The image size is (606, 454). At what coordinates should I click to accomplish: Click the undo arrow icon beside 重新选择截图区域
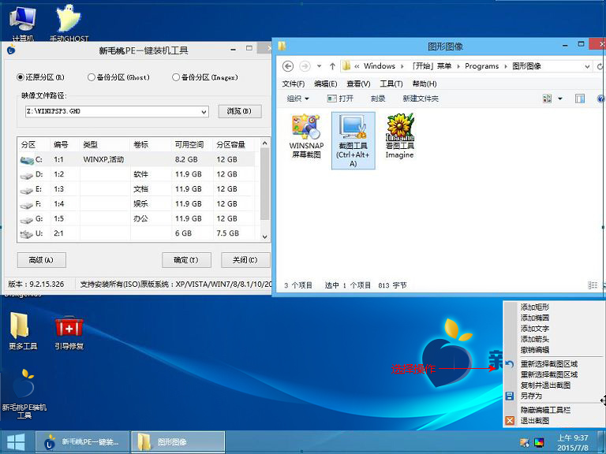click(x=510, y=364)
